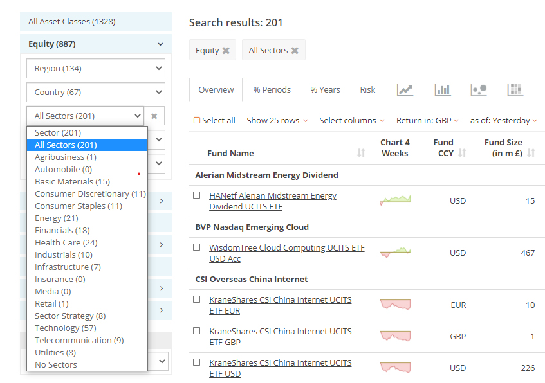Viewport: 545px width, 383px height.
Task: Remove the All Sectors filter tag
Action: coord(295,51)
